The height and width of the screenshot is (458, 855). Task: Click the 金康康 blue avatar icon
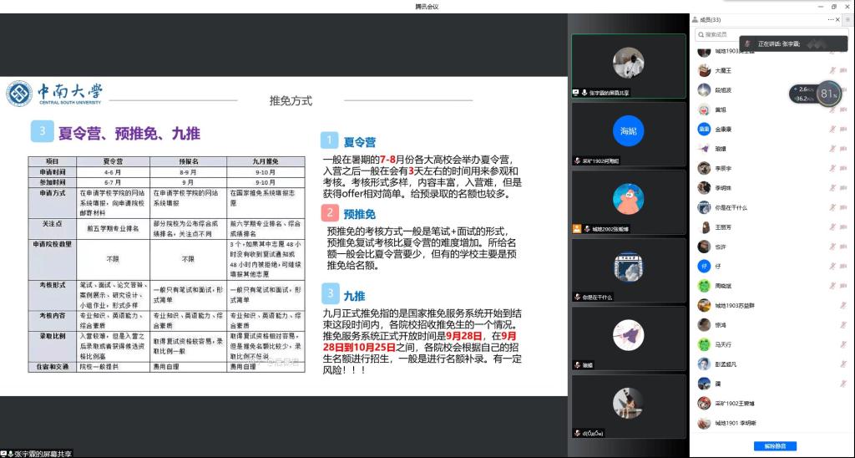[x=704, y=130]
